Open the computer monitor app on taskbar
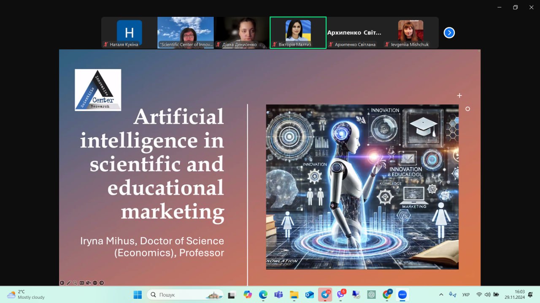This screenshot has height=303, width=540. click(x=356, y=295)
